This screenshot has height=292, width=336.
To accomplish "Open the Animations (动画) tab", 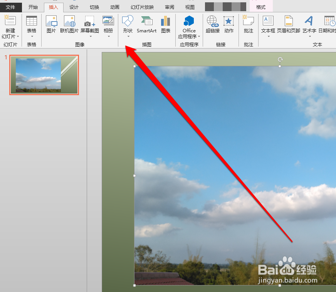I will click(115, 7).
